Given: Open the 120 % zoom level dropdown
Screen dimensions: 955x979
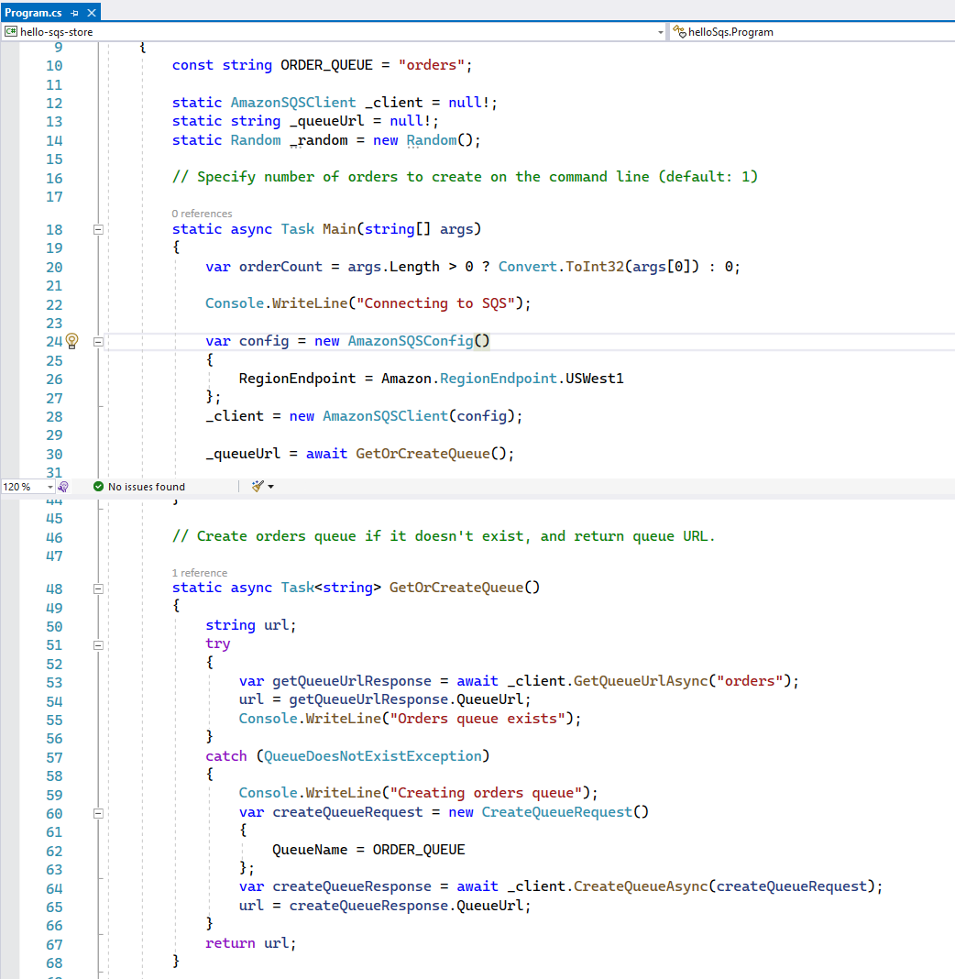Looking at the screenshot, I should [x=49, y=487].
